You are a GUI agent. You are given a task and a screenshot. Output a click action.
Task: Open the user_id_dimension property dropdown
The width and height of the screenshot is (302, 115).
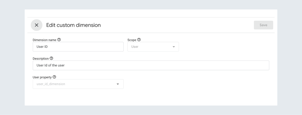(78, 84)
